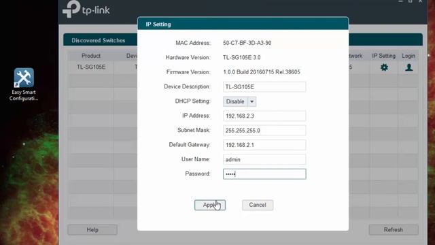This screenshot has width=435, height=245.
Task: Click the MAC address value 50-C7-BF-3D-A3-90
Action: pyautogui.click(x=247, y=43)
